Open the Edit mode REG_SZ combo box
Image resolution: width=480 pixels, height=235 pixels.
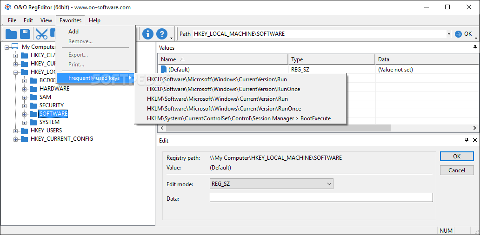(x=271, y=183)
